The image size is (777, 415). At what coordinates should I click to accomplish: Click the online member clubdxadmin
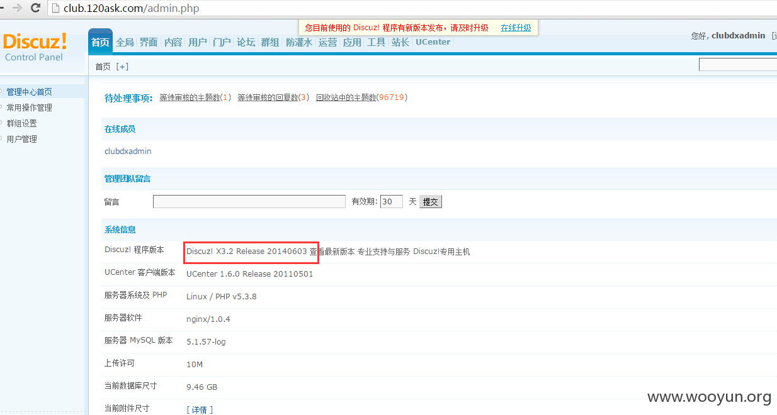[128, 151]
